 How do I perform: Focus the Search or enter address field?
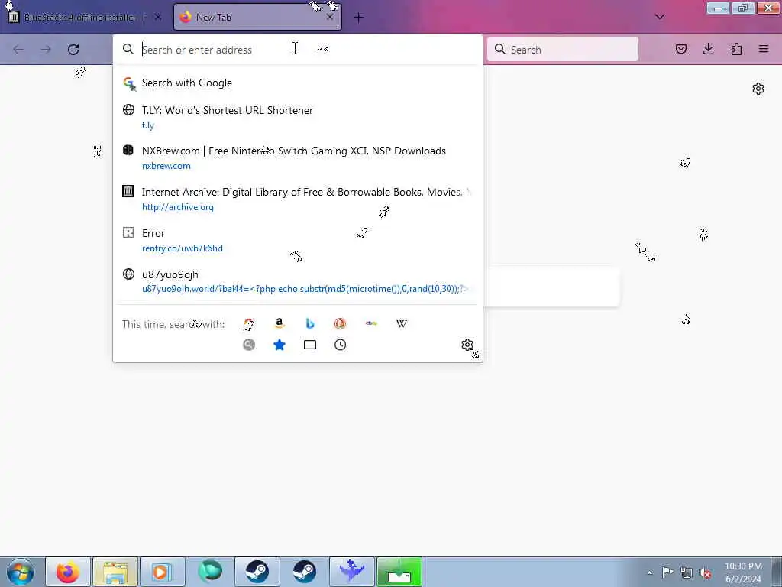click(x=298, y=50)
